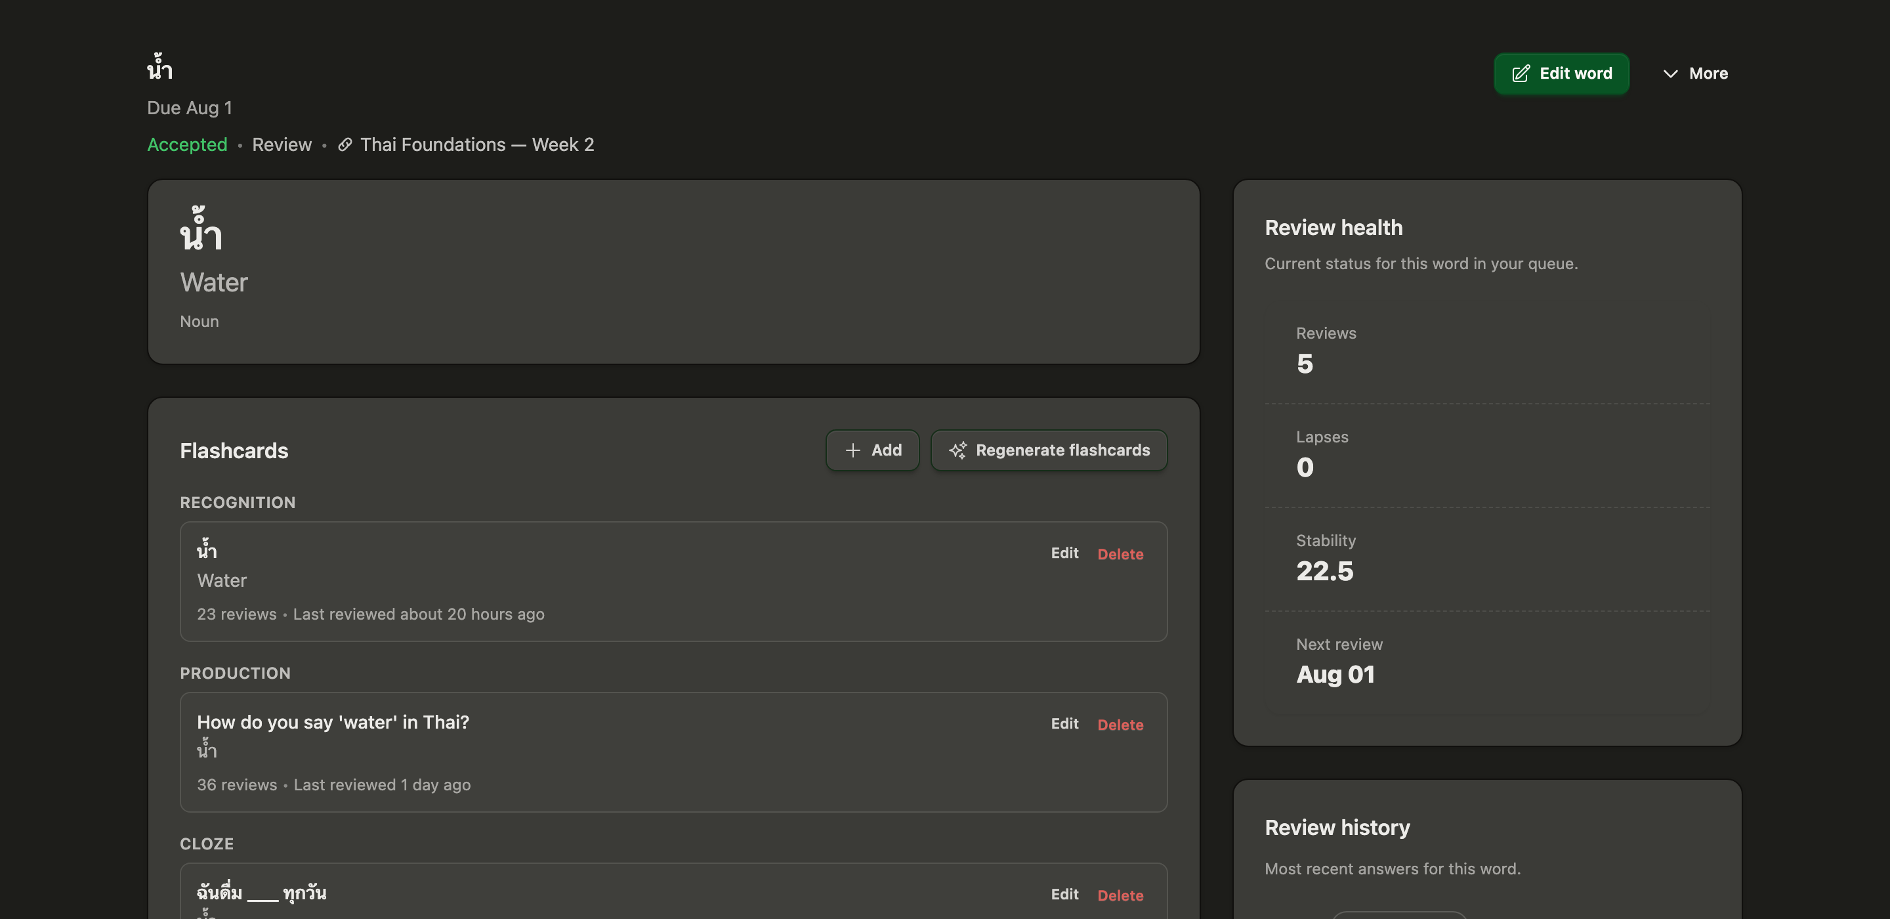Click 'Most recent answers for this word.'
This screenshot has width=1890, height=919.
1393,869
